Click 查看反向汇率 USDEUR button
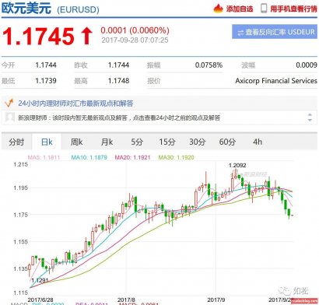The height and width of the screenshot is (305, 319). (275, 32)
